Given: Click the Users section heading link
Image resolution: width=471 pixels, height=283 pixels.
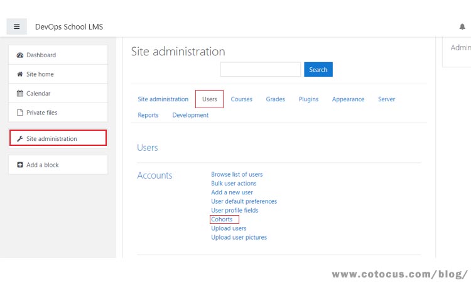Looking at the screenshot, I should coord(148,148).
